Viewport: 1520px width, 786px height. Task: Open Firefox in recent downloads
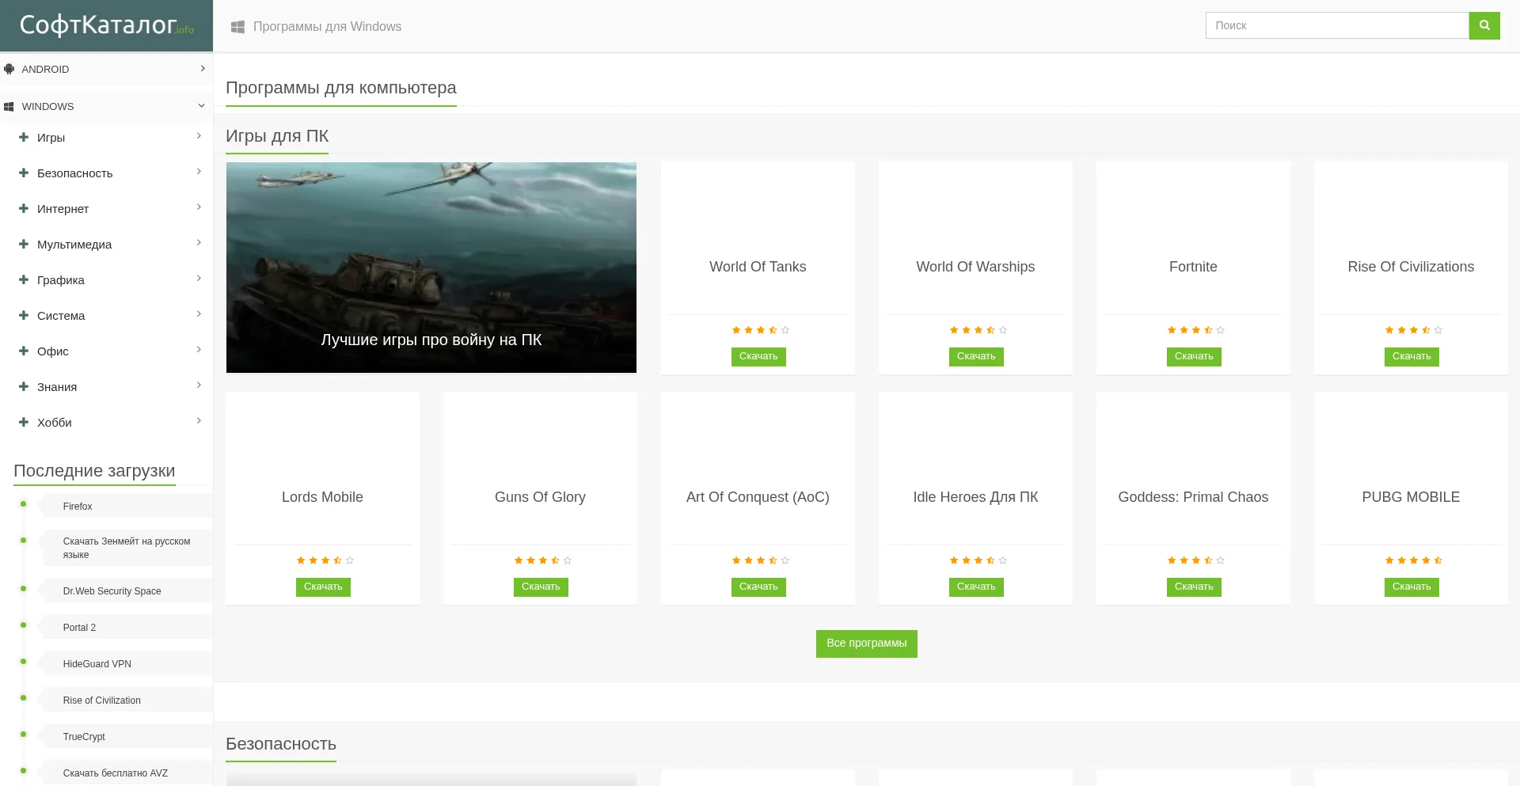78,507
